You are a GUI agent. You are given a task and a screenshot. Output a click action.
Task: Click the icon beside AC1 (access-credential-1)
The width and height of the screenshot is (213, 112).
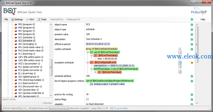[x=16, y=93]
